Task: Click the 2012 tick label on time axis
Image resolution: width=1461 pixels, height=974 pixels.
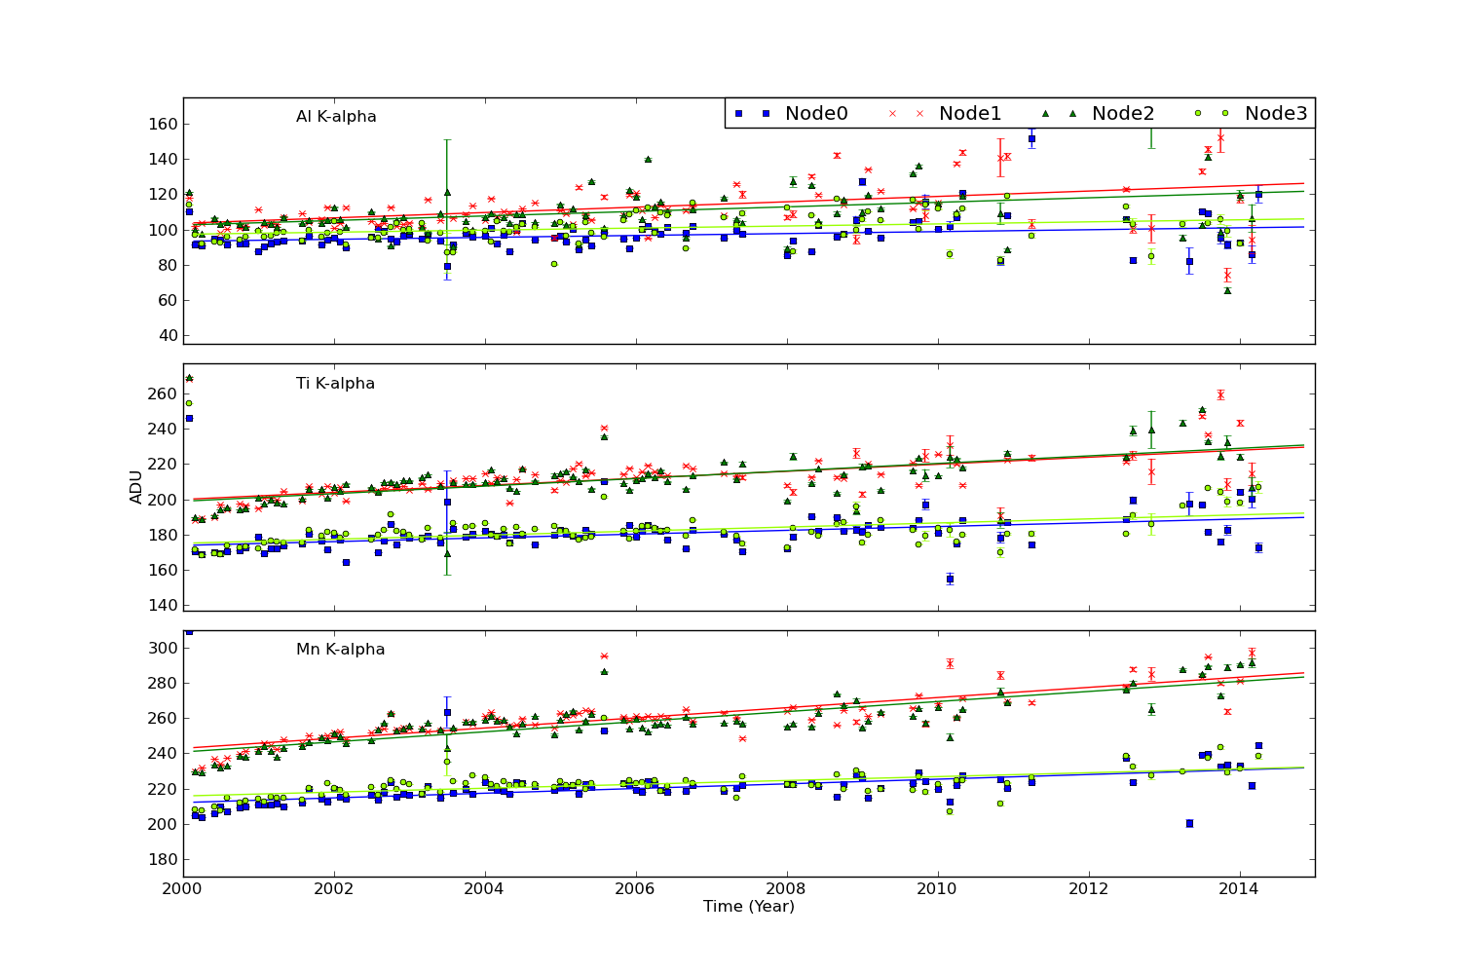Action: coord(1089,890)
